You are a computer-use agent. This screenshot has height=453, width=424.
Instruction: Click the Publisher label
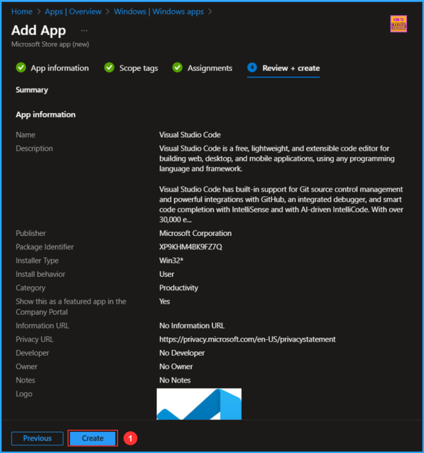coord(31,234)
